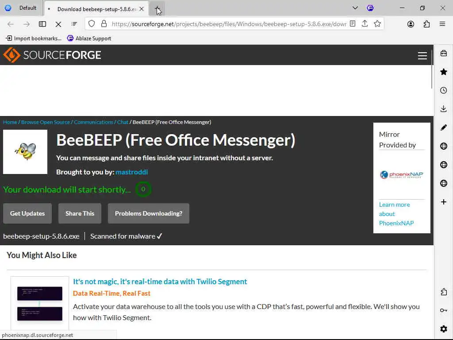This screenshot has width=453, height=340.
Task: Stop loading the page
Action: 58,24
